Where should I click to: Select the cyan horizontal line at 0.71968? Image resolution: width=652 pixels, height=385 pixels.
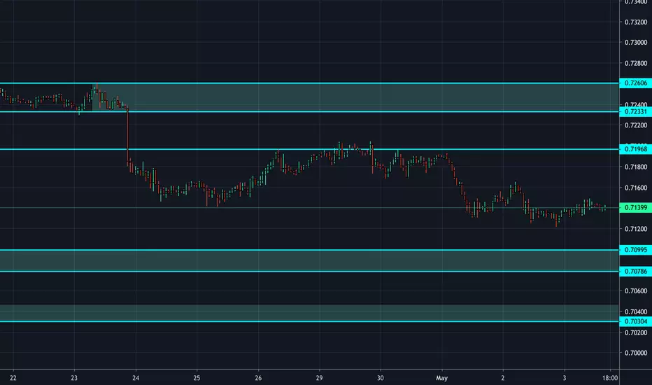309,149
